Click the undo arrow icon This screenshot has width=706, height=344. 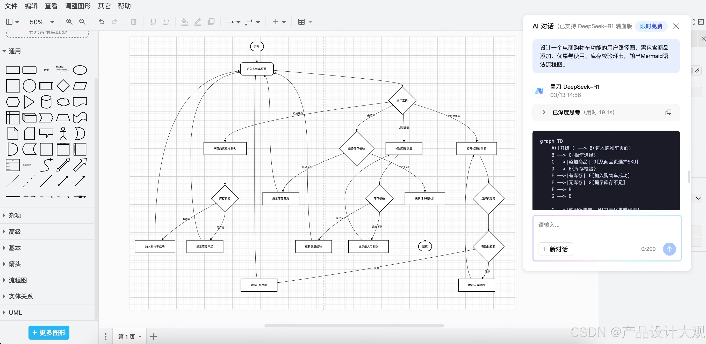102,22
